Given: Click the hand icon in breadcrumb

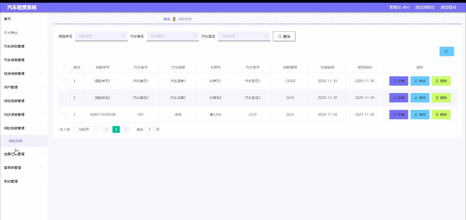Looking at the screenshot, I should coord(174,19).
